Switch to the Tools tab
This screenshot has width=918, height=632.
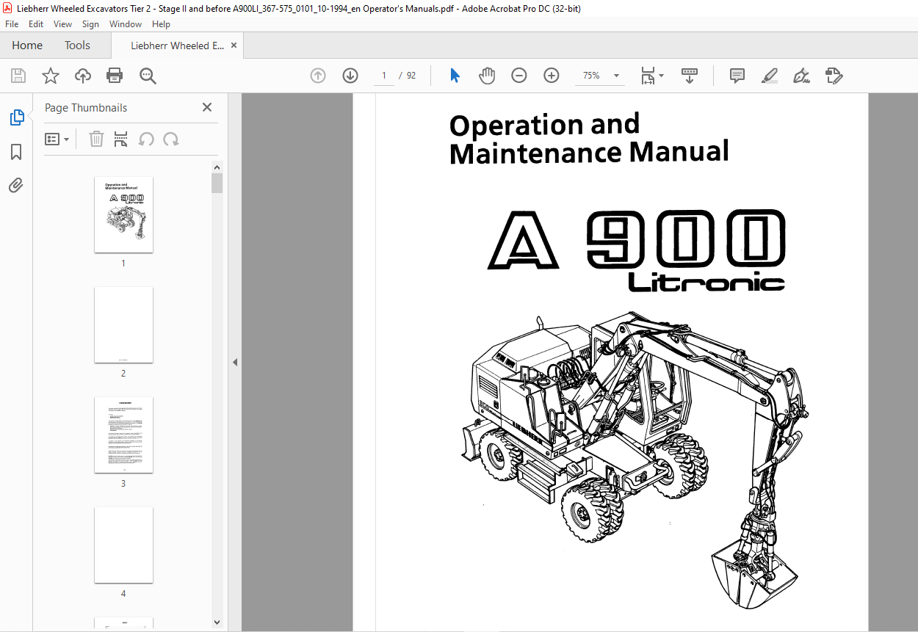77,46
